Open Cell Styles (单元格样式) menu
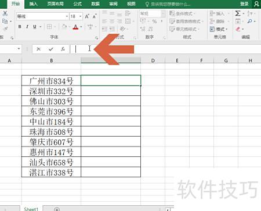 [x=184, y=29]
